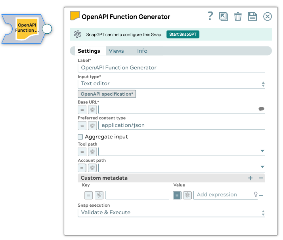Viewport: 283px width, 240px height.
Task: Disable expression on Custom metadata Value
Action: click(x=177, y=195)
